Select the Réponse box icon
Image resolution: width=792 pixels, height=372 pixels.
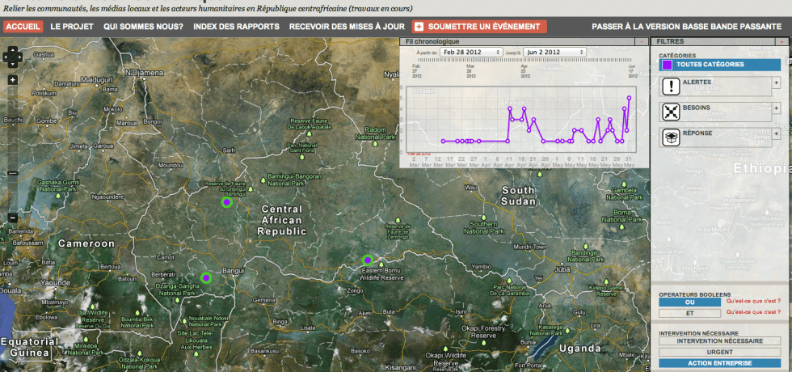point(671,137)
